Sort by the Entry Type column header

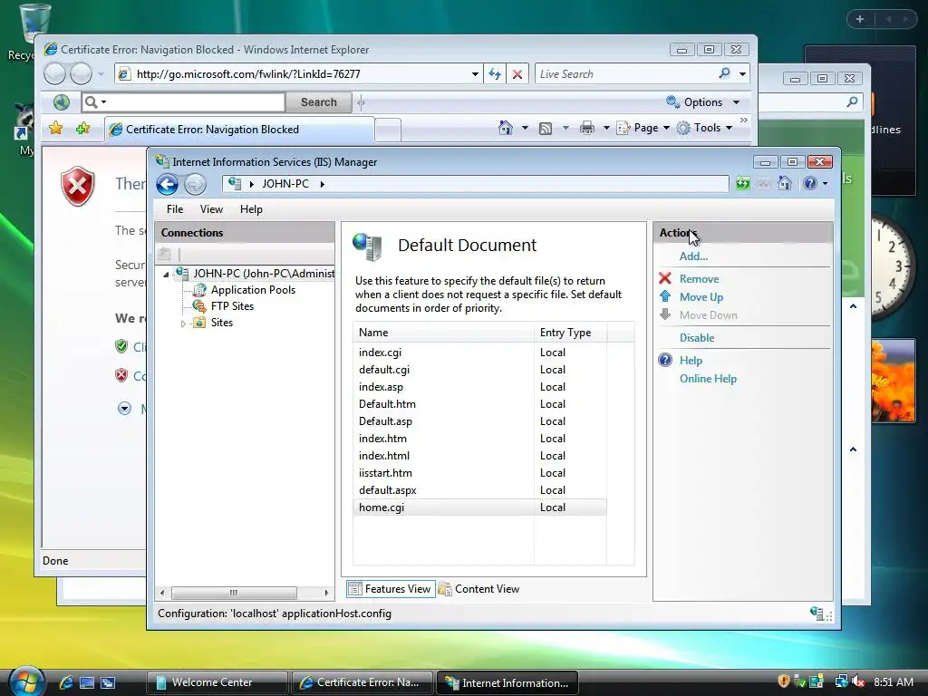[x=571, y=333]
